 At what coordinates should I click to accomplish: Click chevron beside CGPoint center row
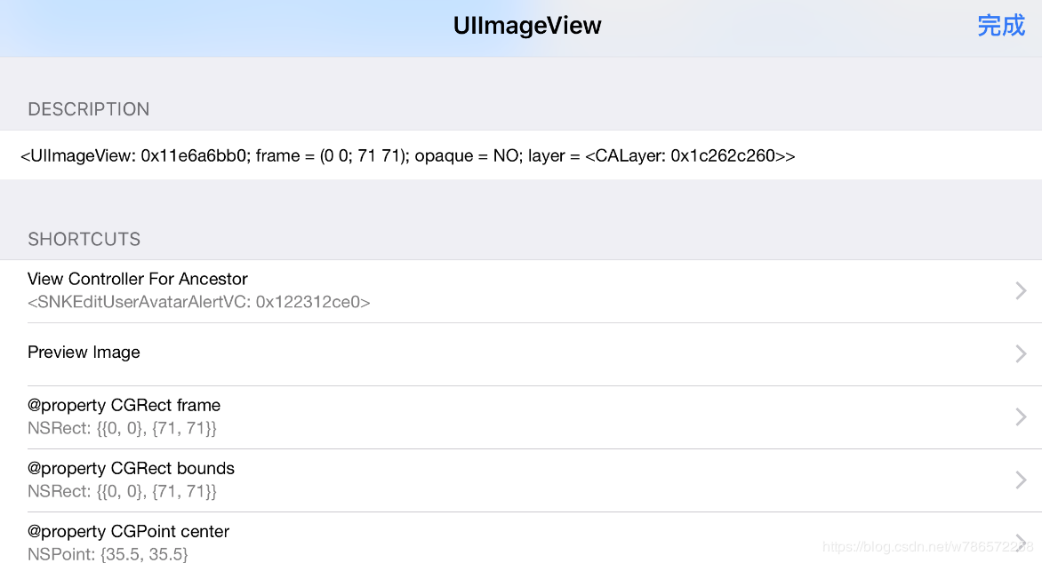[1021, 542]
